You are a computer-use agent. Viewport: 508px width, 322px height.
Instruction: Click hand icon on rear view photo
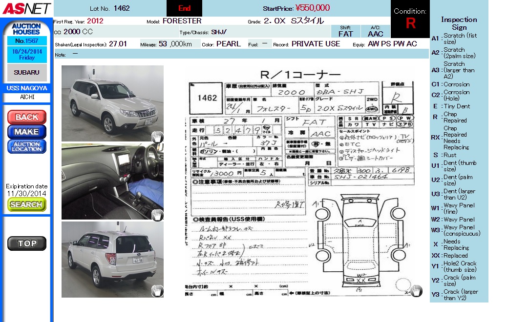[157, 291]
